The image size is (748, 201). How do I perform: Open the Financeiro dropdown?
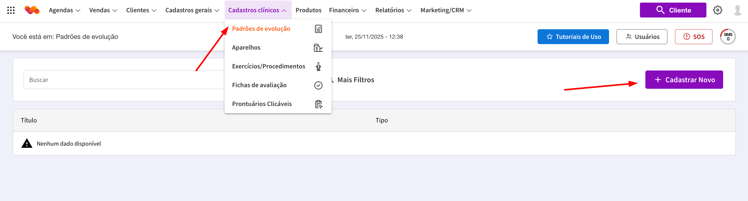pyautogui.click(x=347, y=10)
